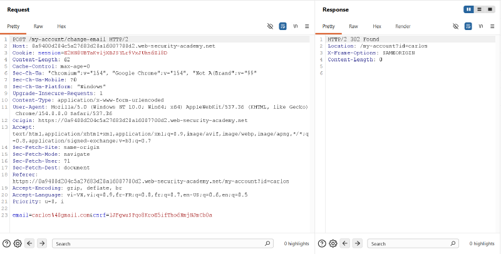
Task: Go to previous match in Response search
Action: (345, 243)
